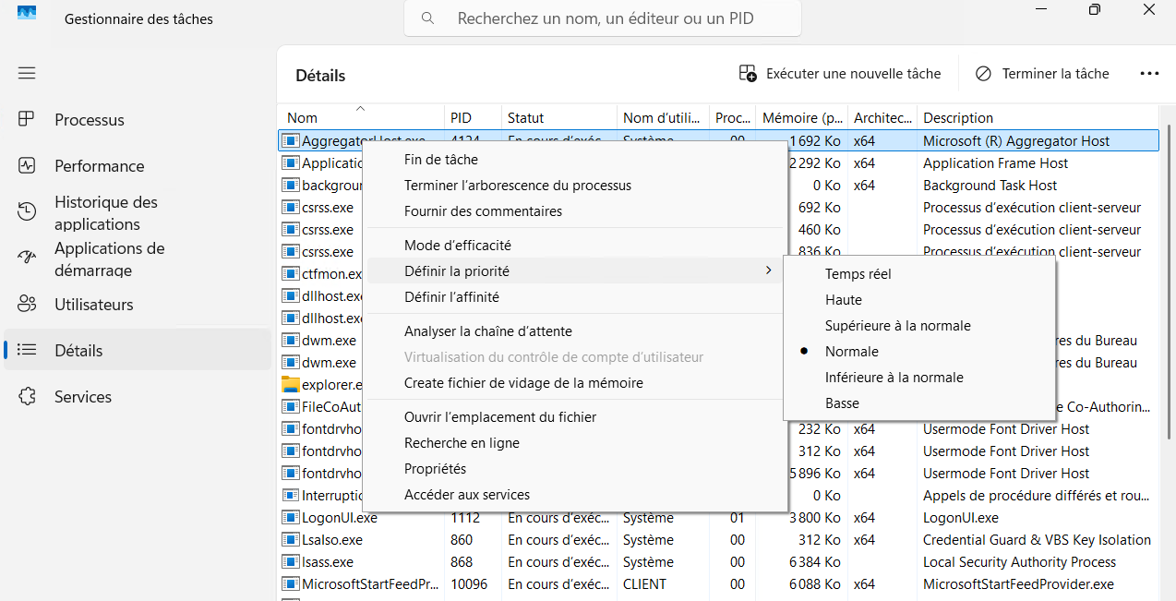Expand Définir la priorité submenu arrow
The height and width of the screenshot is (601, 1176).
click(768, 270)
